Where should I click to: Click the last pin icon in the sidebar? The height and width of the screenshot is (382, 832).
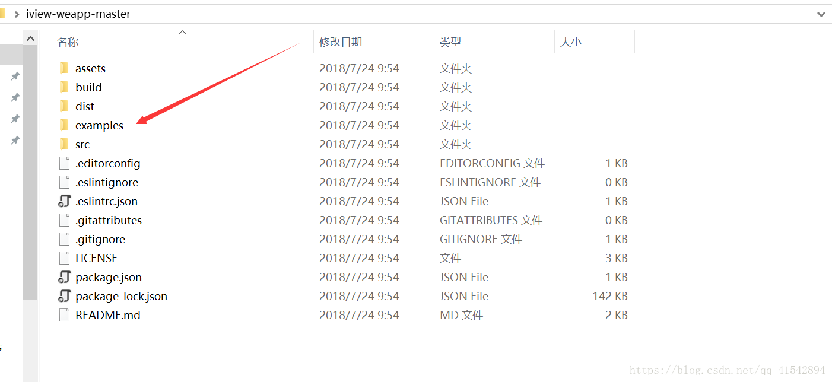coord(14,140)
